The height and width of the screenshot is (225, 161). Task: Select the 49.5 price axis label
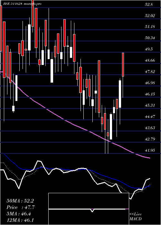click(149, 49)
